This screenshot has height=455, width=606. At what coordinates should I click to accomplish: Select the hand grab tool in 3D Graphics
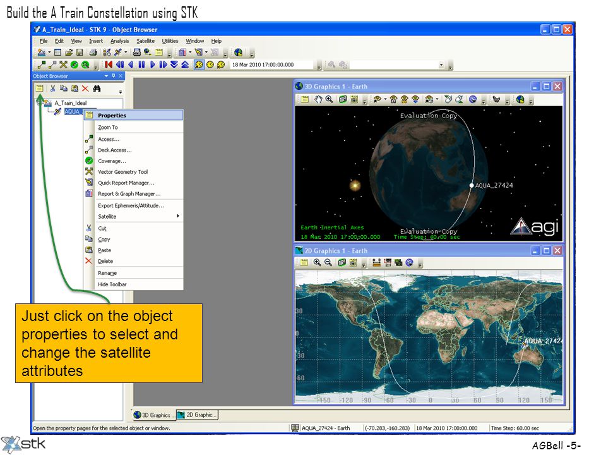pyautogui.click(x=318, y=99)
